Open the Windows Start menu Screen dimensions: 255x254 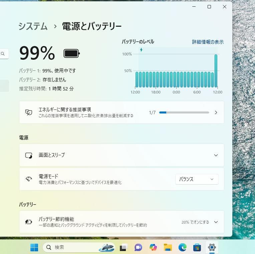click(34, 247)
